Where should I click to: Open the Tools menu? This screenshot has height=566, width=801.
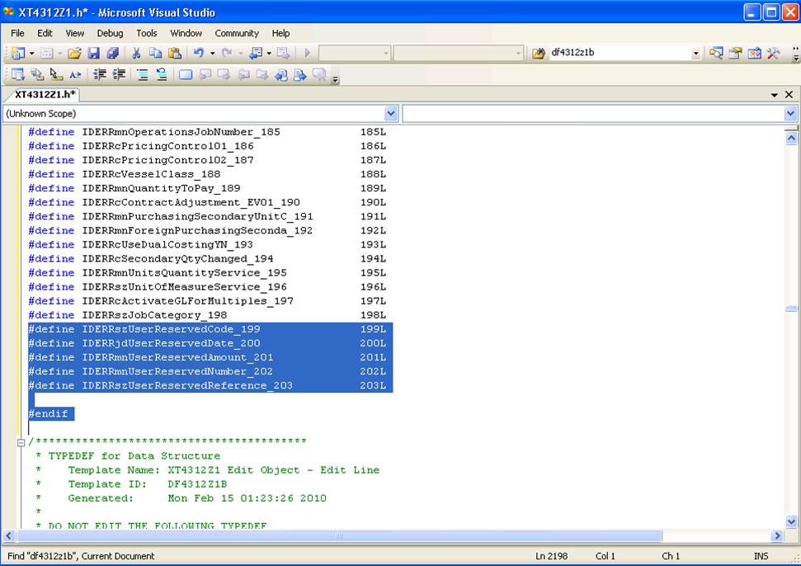click(x=147, y=33)
